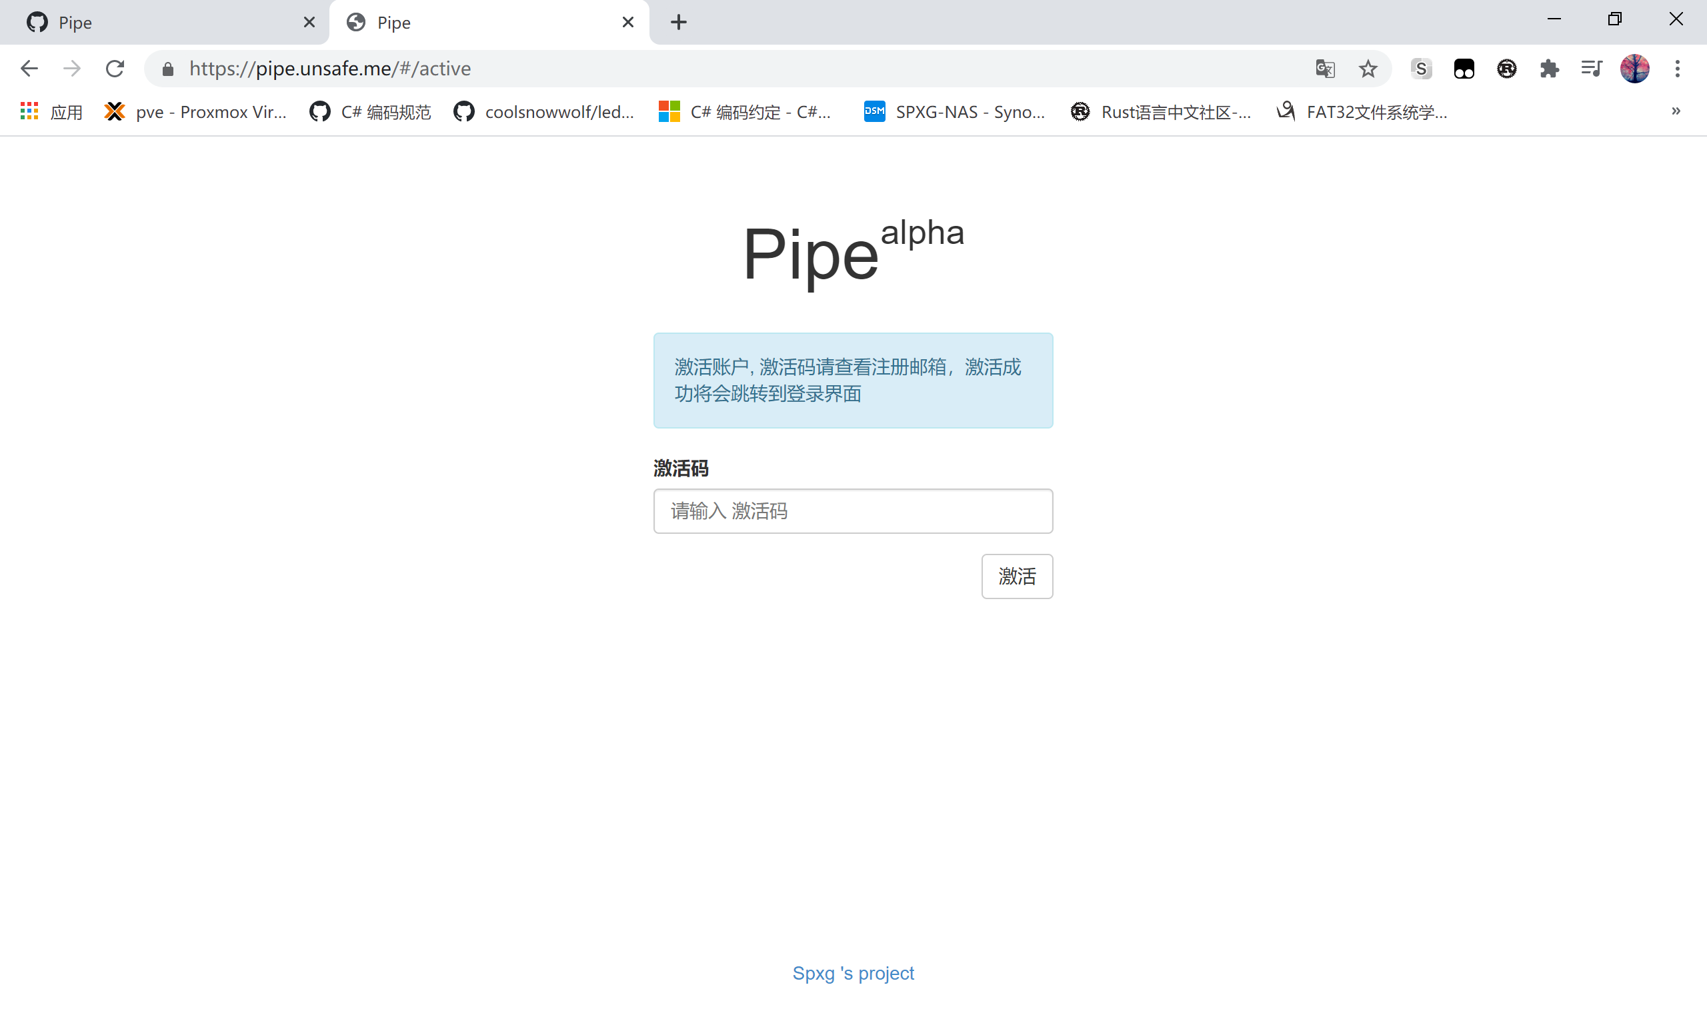Open Chrome three-dot menu
The image size is (1707, 1013).
coord(1677,68)
